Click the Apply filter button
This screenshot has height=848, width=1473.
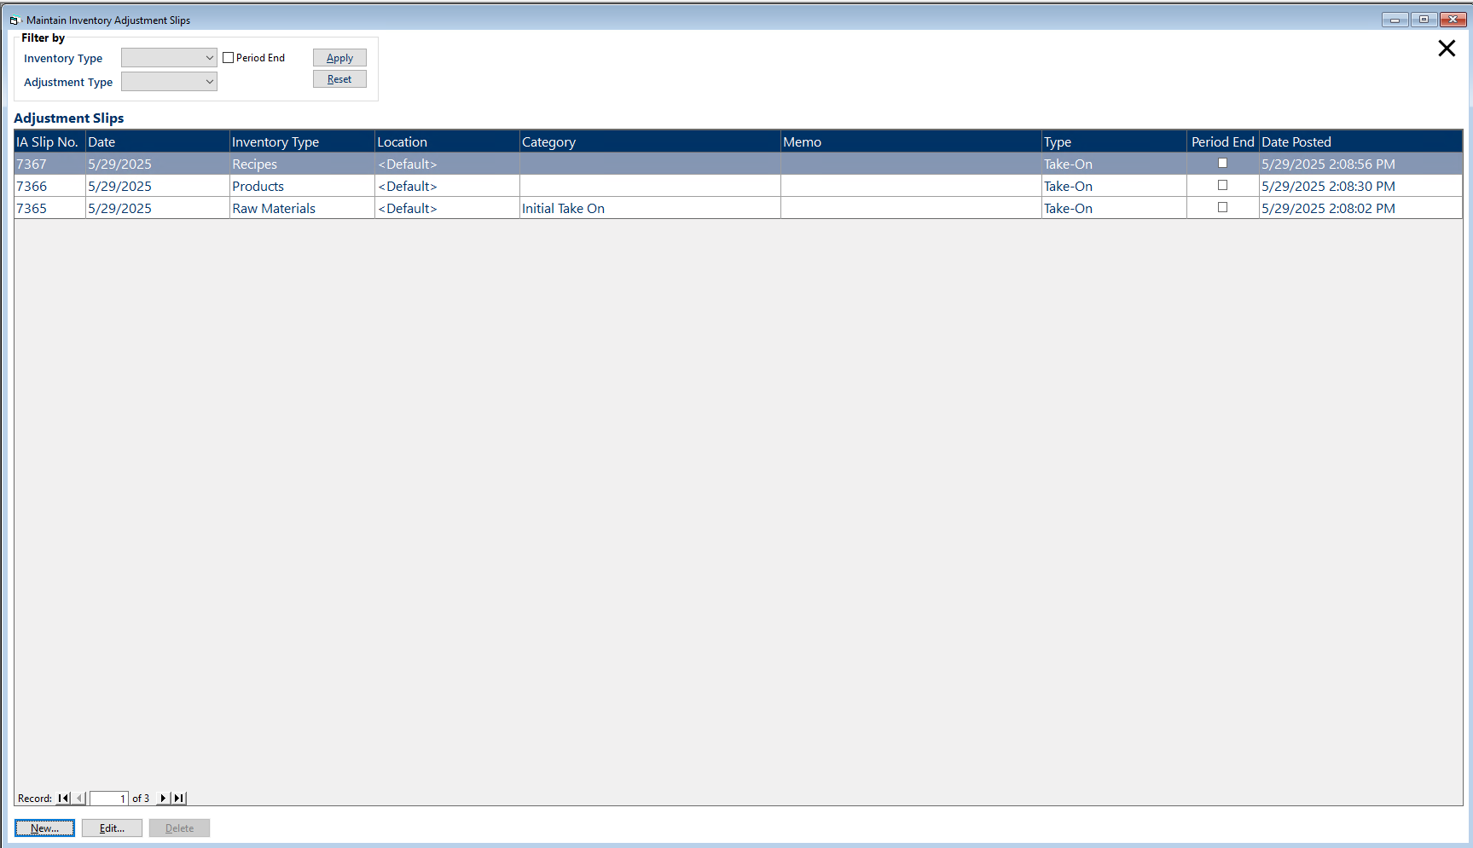tap(339, 58)
